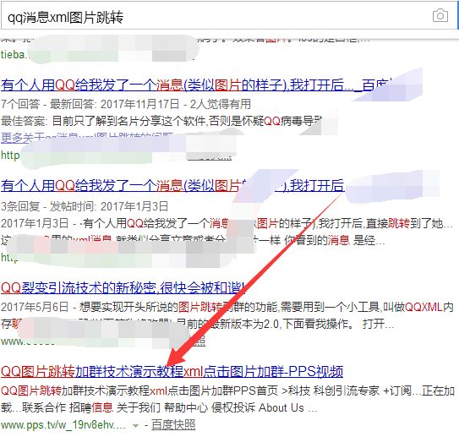
Task: Expand dropdown arrow beside www.pps.tv URL
Action: [135, 425]
